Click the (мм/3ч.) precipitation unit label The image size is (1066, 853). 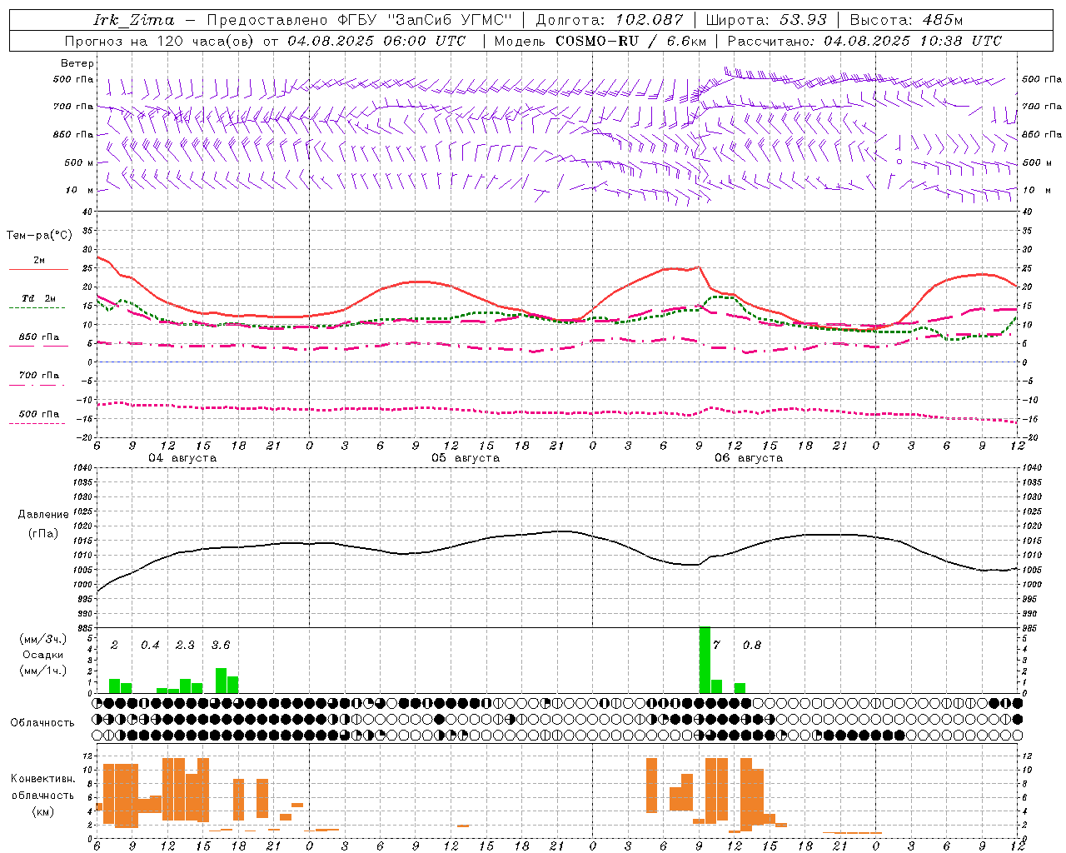[x=42, y=639]
